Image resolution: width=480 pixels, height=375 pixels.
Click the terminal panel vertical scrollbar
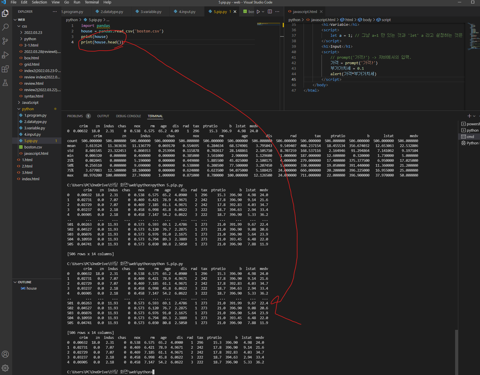click(x=457, y=352)
